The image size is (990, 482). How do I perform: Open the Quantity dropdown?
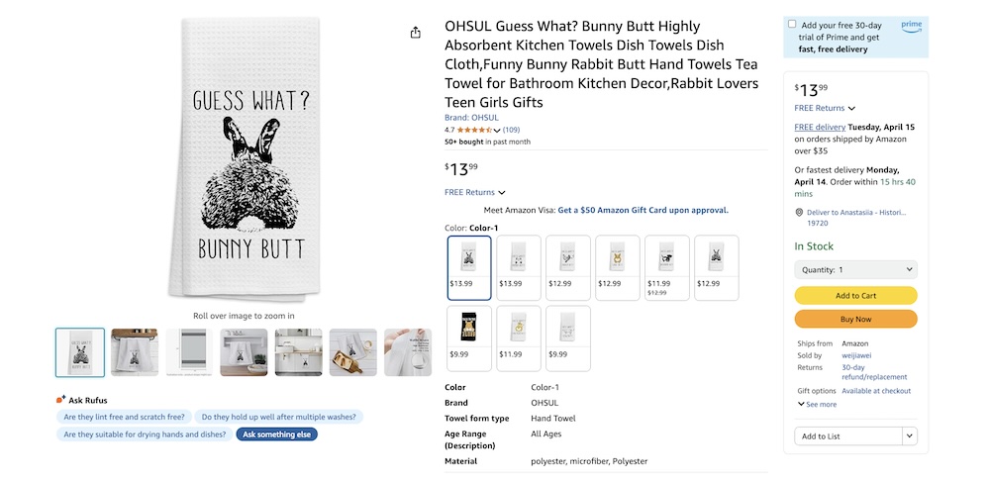coord(855,269)
